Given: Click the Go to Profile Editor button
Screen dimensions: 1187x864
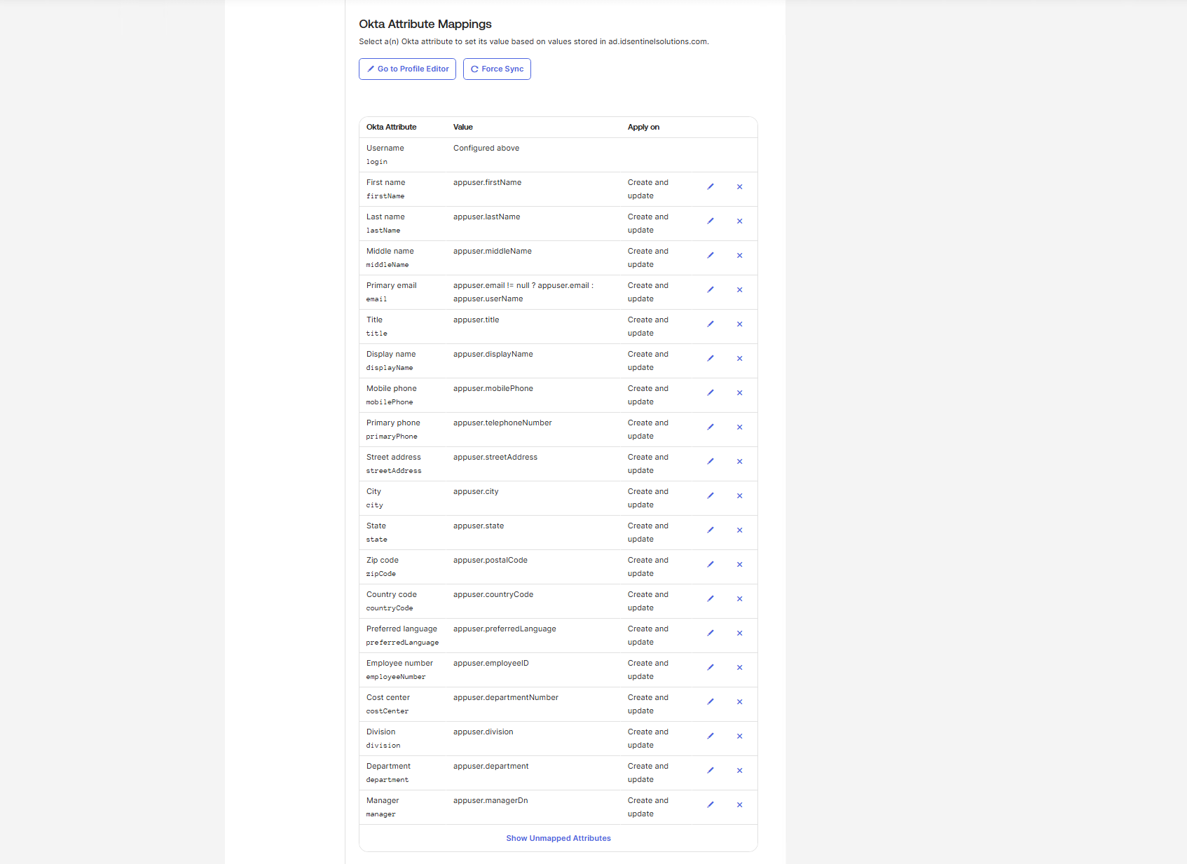Looking at the screenshot, I should [x=407, y=69].
